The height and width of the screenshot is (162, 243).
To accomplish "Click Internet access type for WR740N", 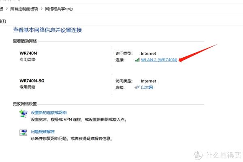I will [x=149, y=54].
